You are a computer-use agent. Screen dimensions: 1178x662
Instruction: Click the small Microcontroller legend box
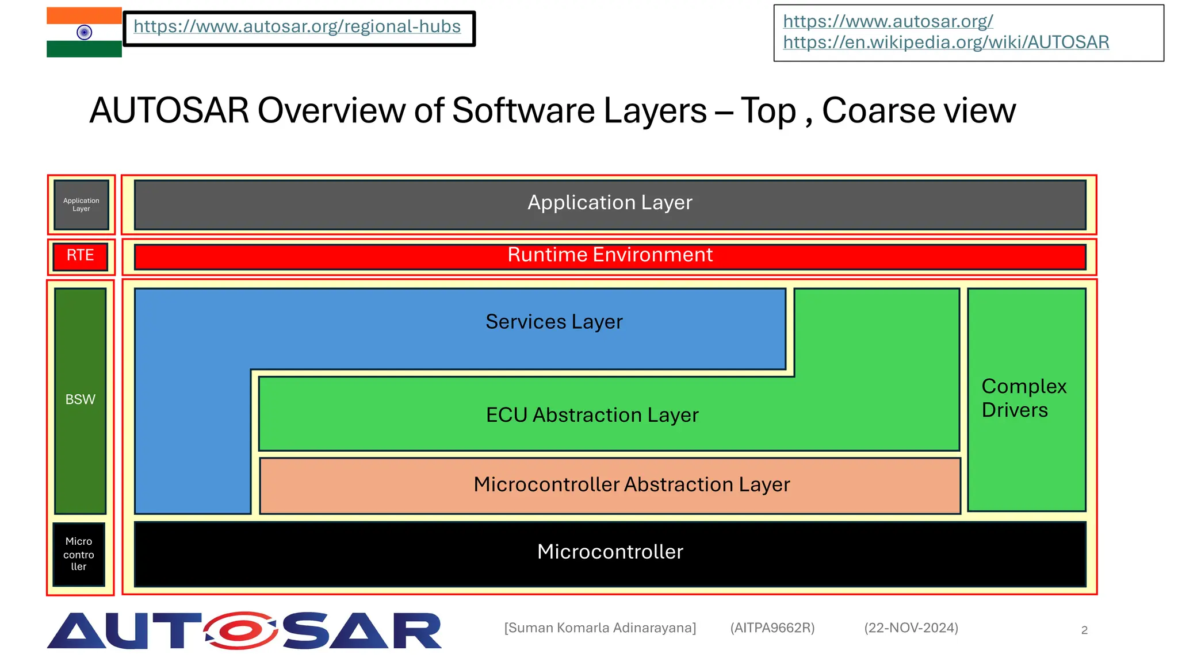point(79,554)
